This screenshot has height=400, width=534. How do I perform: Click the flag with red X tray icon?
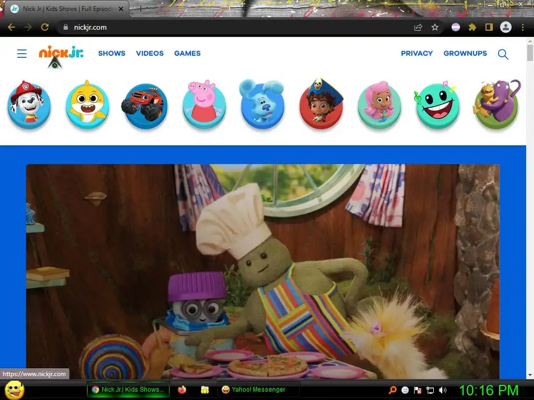(418, 390)
